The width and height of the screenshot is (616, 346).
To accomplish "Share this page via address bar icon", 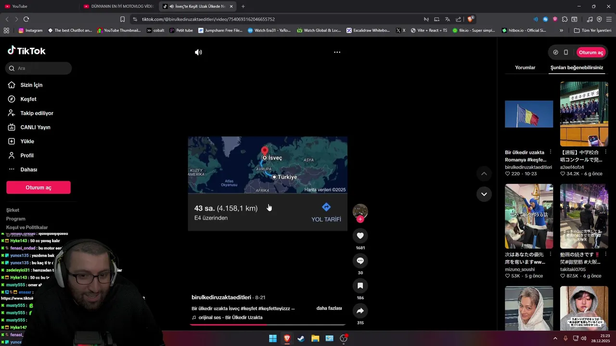I will click(x=458, y=19).
